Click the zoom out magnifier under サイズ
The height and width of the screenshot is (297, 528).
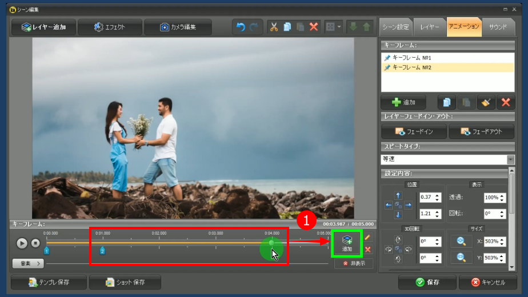460,258
